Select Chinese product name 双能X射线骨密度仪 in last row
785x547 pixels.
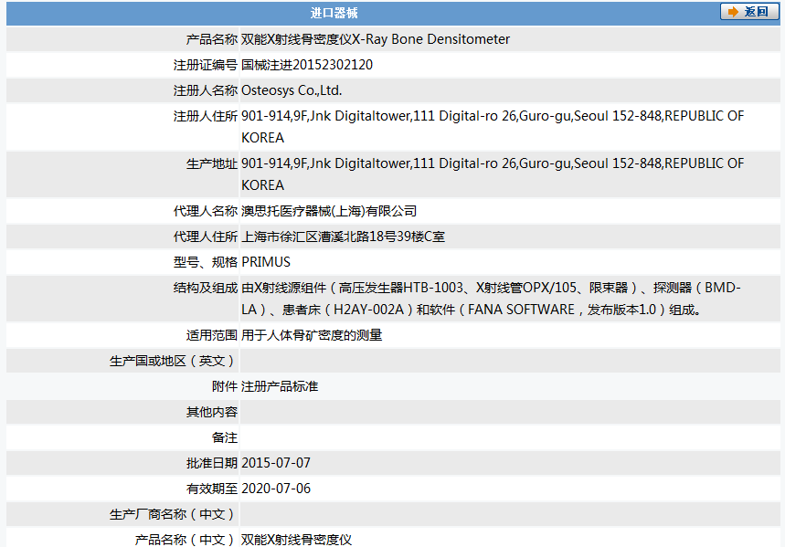click(x=296, y=540)
